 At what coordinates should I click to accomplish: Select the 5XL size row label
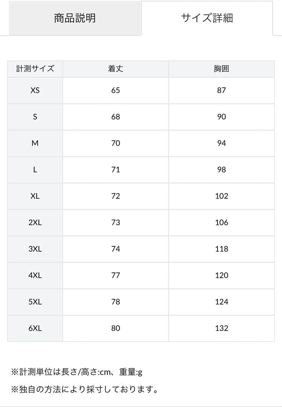[x=35, y=301]
